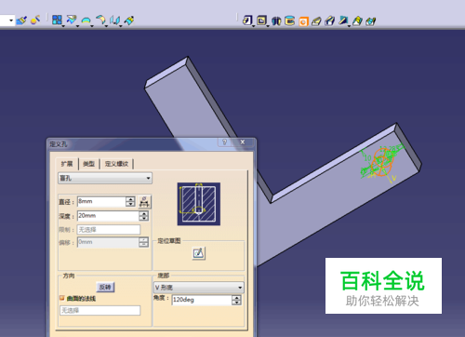Increase the 角度 value with up arrow

pyautogui.click(x=236, y=297)
